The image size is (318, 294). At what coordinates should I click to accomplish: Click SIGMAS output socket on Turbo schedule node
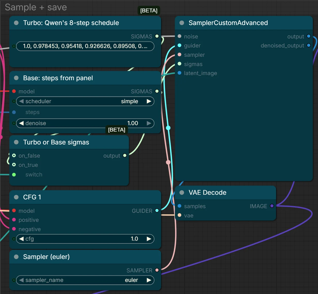click(157, 36)
